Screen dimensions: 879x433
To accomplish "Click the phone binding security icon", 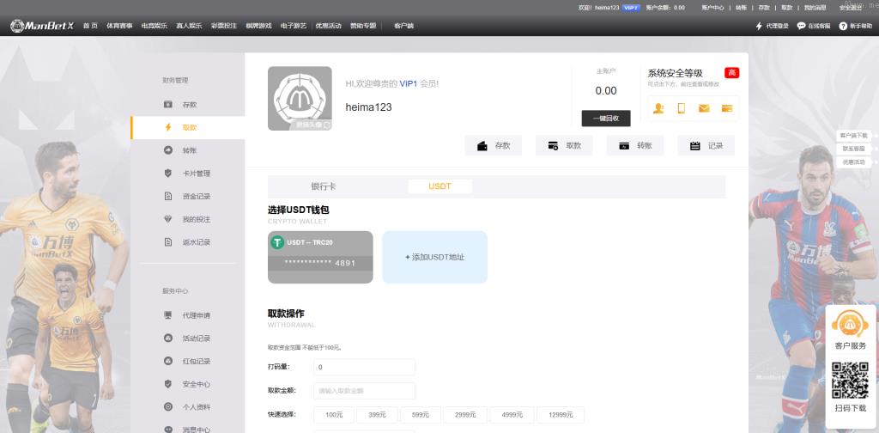I will (681, 108).
